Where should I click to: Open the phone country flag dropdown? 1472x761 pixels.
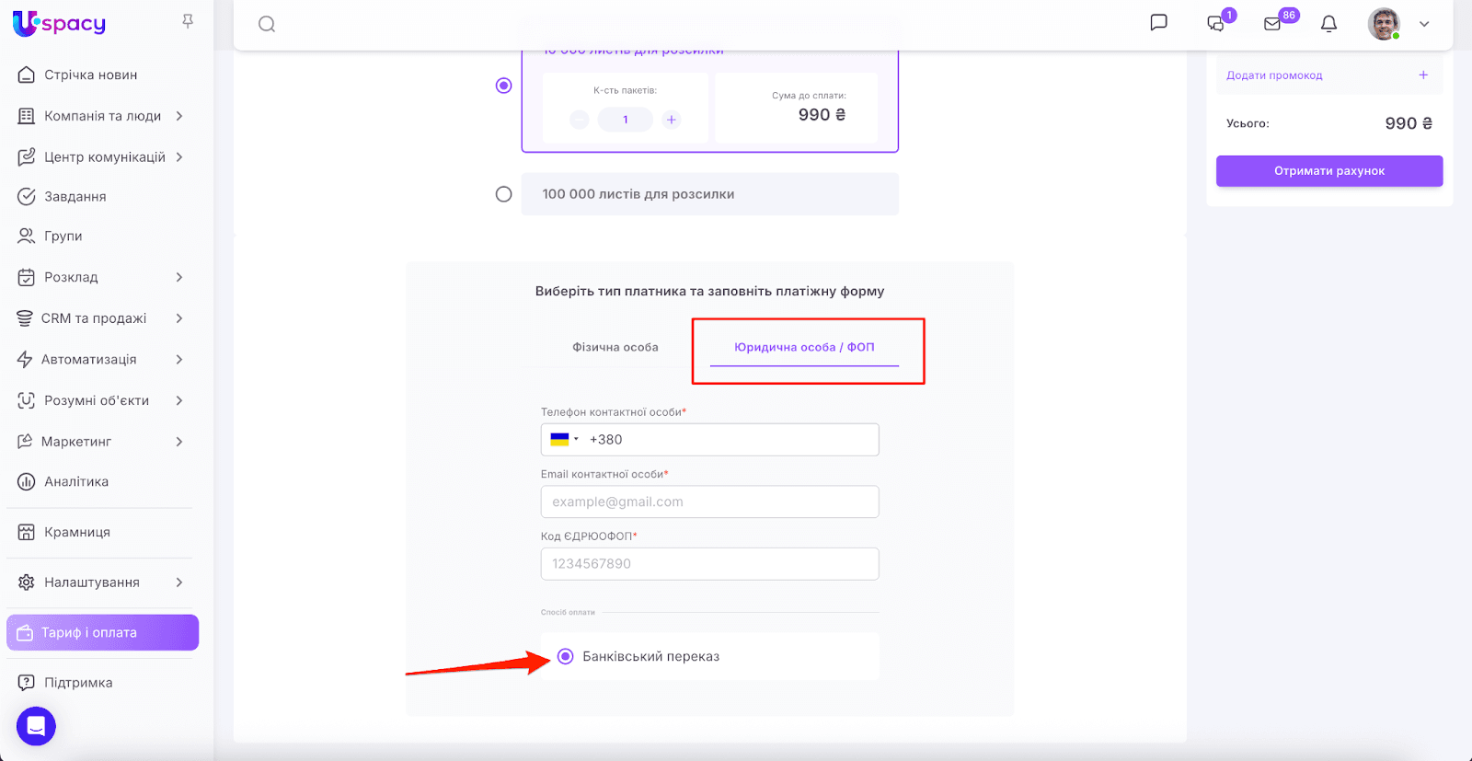click(x=563, y=440)
